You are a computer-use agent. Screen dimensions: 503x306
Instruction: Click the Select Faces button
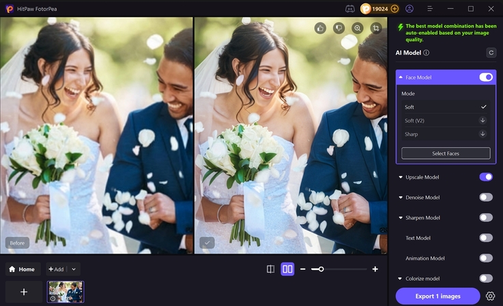(x=446, y=153)
